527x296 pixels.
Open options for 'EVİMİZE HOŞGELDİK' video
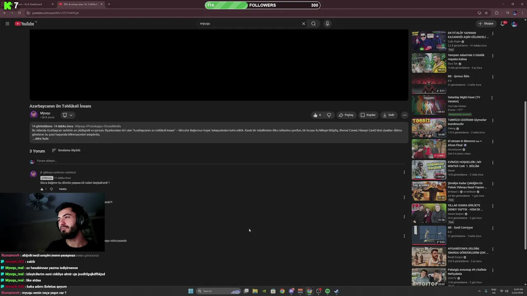(x=492, y=163)
